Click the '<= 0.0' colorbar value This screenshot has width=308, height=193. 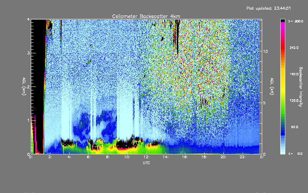click(x=295, y=154)
